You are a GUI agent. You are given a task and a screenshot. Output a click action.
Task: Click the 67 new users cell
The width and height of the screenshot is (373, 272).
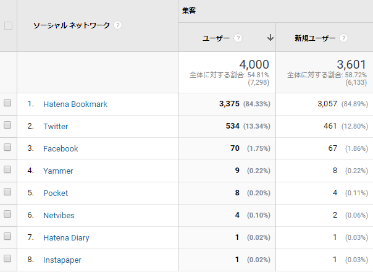(x=333, y=148)
